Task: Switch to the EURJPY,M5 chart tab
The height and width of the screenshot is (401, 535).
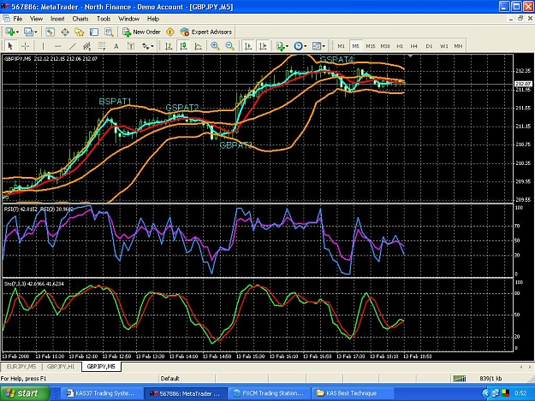Action: [x=21, y=367]
